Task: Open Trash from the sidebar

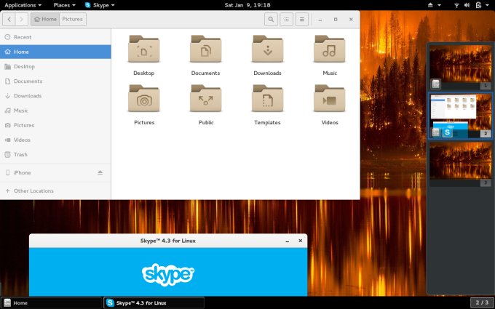Action: point(55,154)
